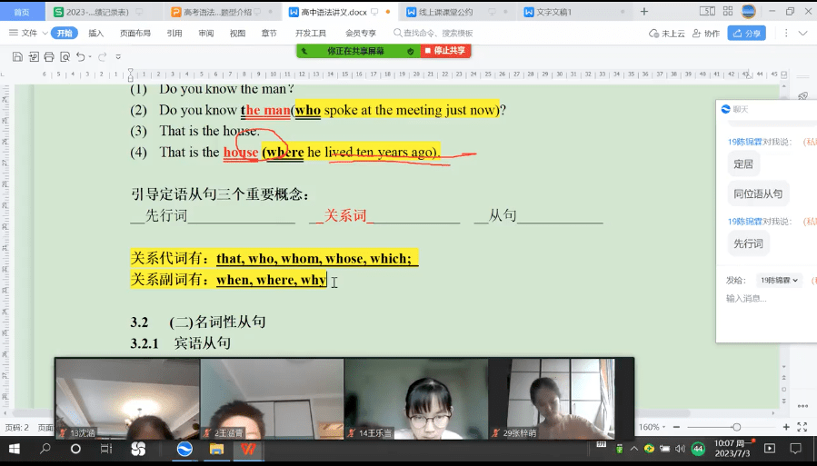Viewport: 817px width, 466px height.
Task: Click the plus icon to add new tab
Action: coord(644,12)
